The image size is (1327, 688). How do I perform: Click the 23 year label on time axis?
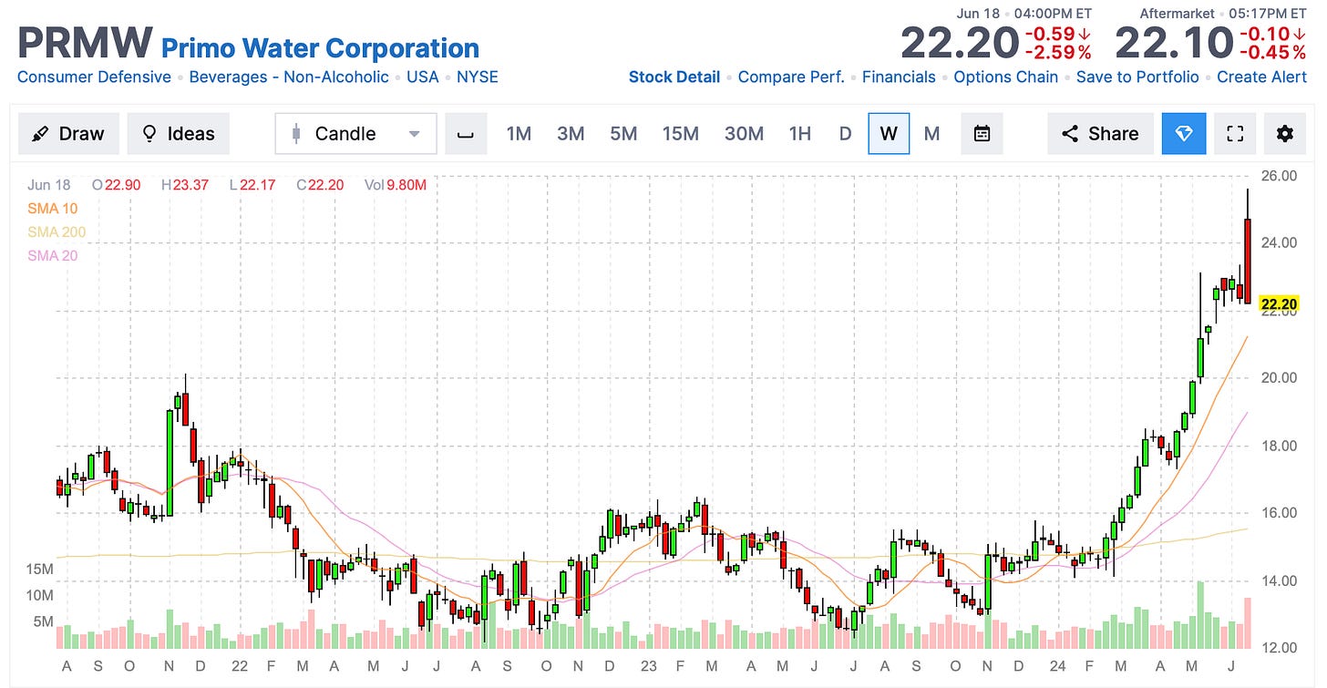click(x=648, y=666)
